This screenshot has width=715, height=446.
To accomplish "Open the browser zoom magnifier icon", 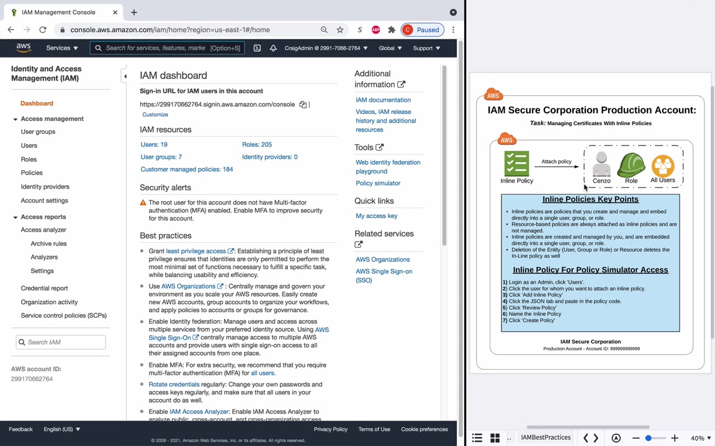I will click(x=324, y=30).
